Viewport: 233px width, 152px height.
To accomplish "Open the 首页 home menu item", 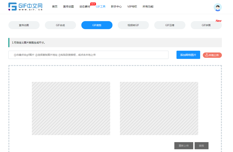I will click(55, 7).
